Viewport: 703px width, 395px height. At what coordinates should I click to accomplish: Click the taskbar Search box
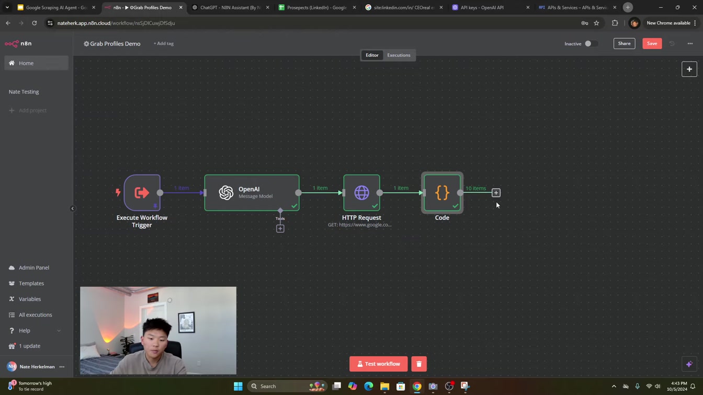tap(287, 386)
